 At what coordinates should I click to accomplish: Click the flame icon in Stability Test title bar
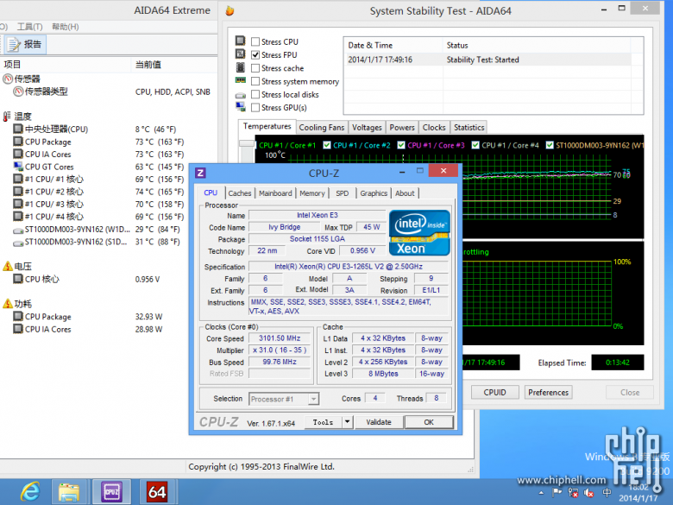tap(230, 10)
